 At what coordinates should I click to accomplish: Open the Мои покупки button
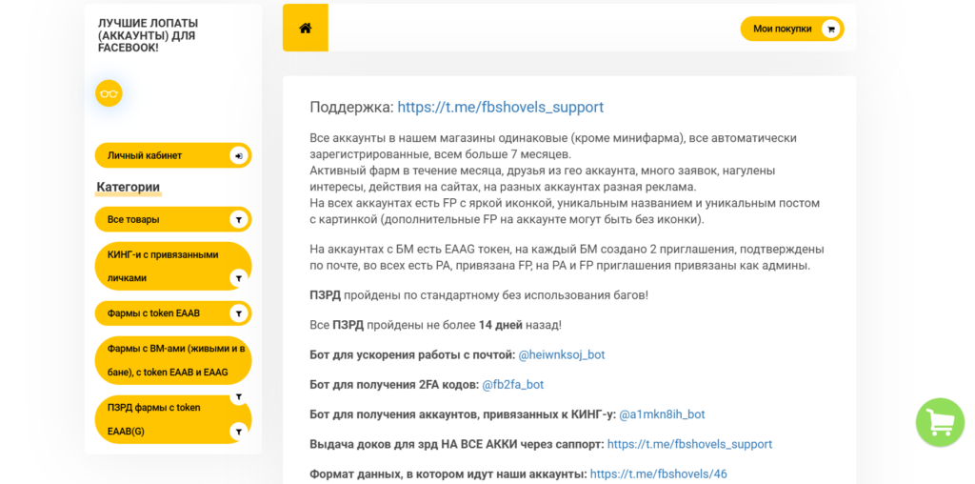coord(783,30)
